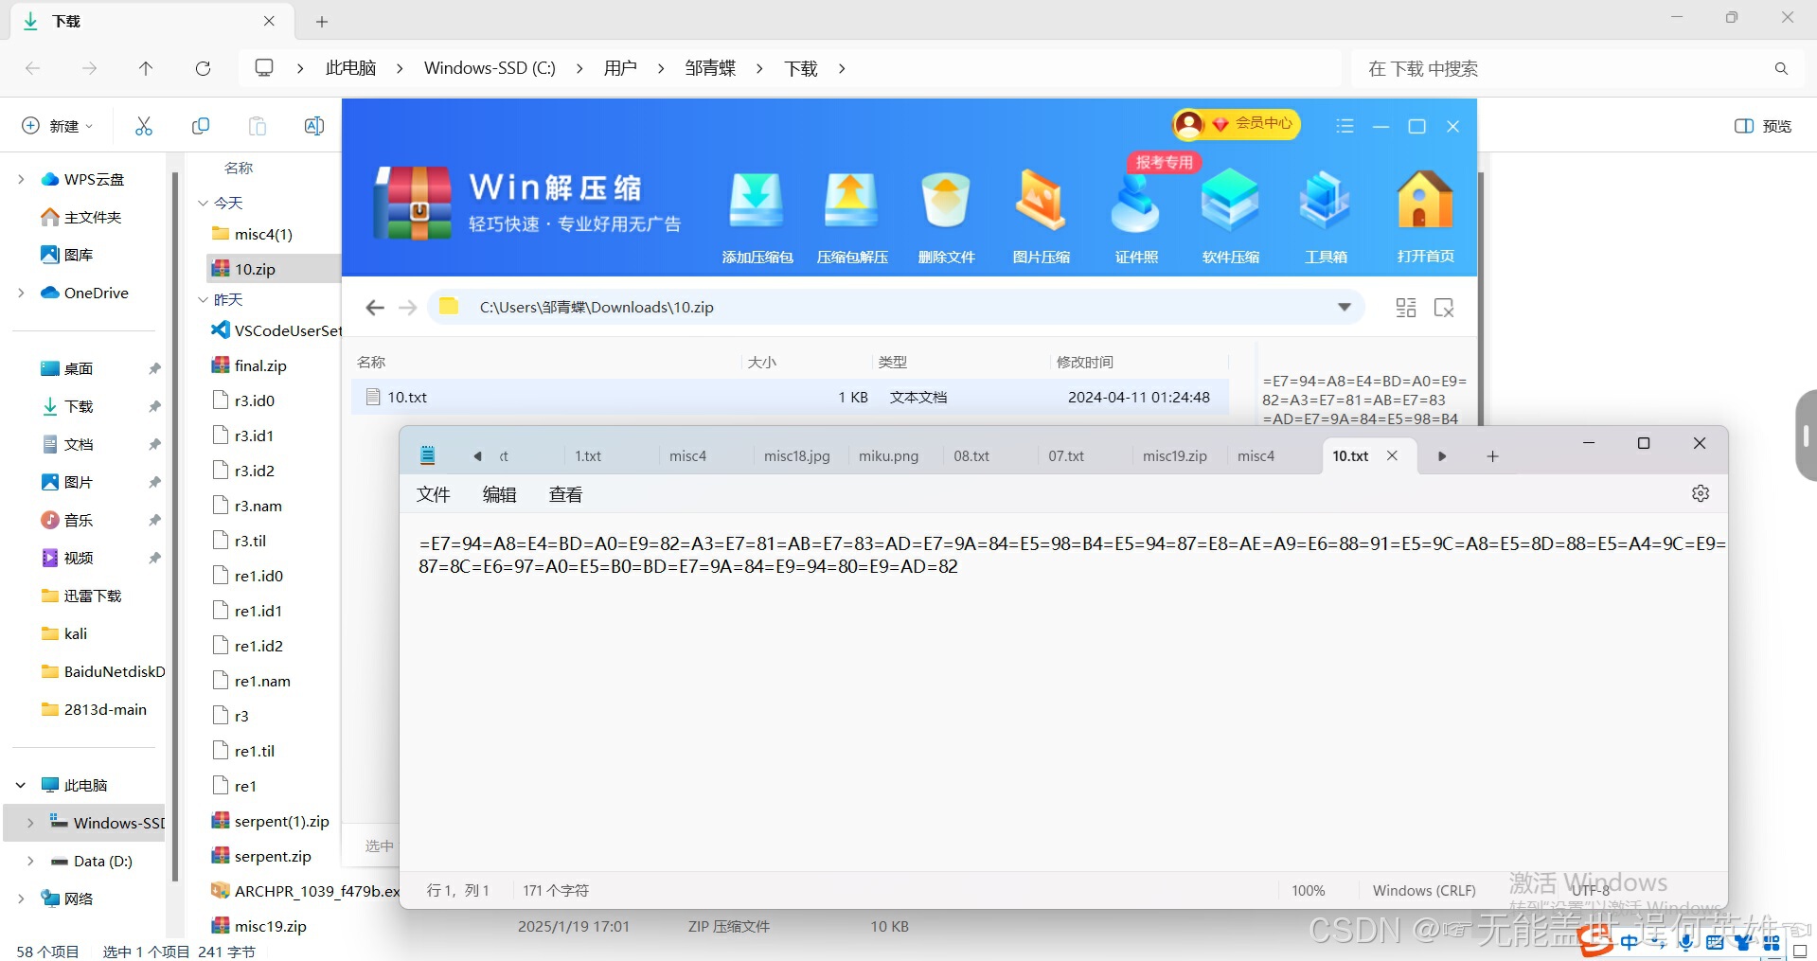Open new Explorer tab plus button

click(x=322, y=21)
